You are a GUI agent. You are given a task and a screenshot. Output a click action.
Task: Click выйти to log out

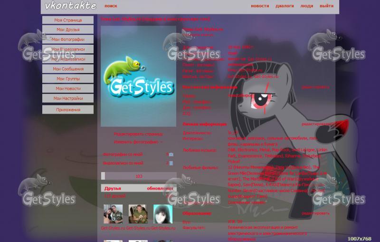coord(326,6)
